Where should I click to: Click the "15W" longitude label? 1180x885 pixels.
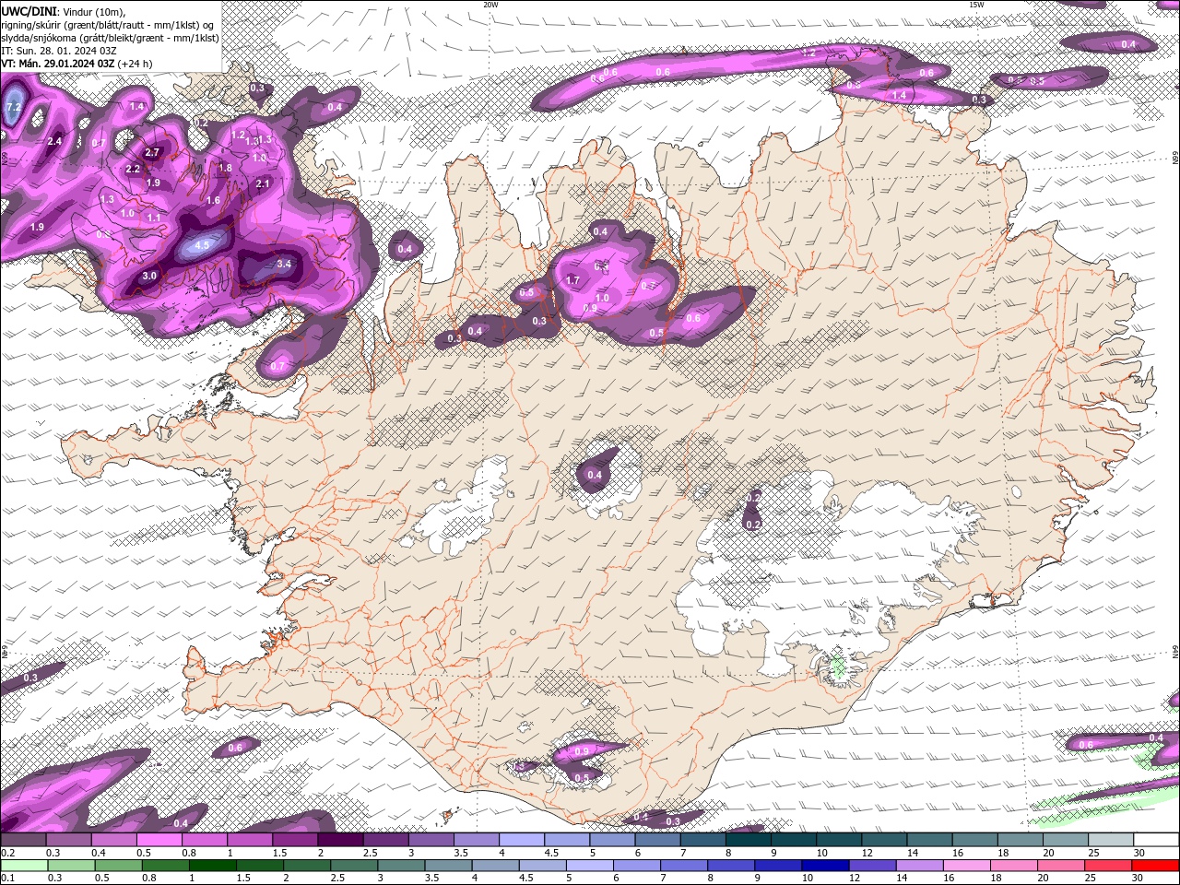point(976,5)
